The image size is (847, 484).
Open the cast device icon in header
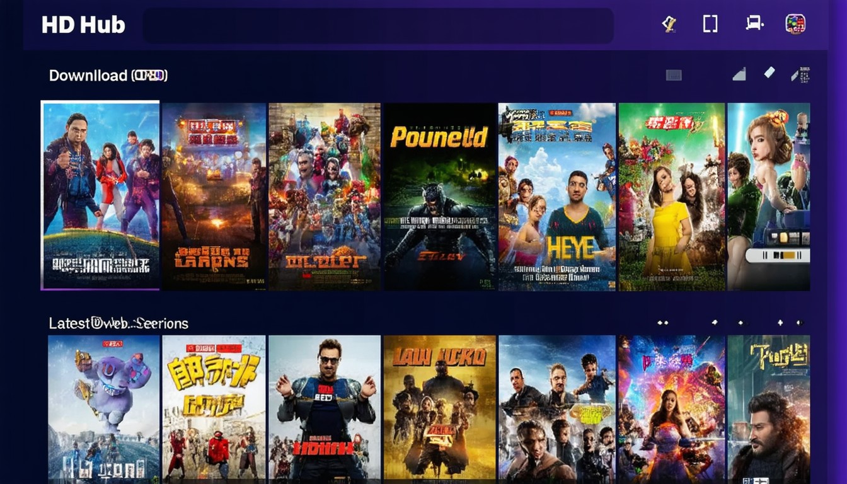tap(754, 24)
